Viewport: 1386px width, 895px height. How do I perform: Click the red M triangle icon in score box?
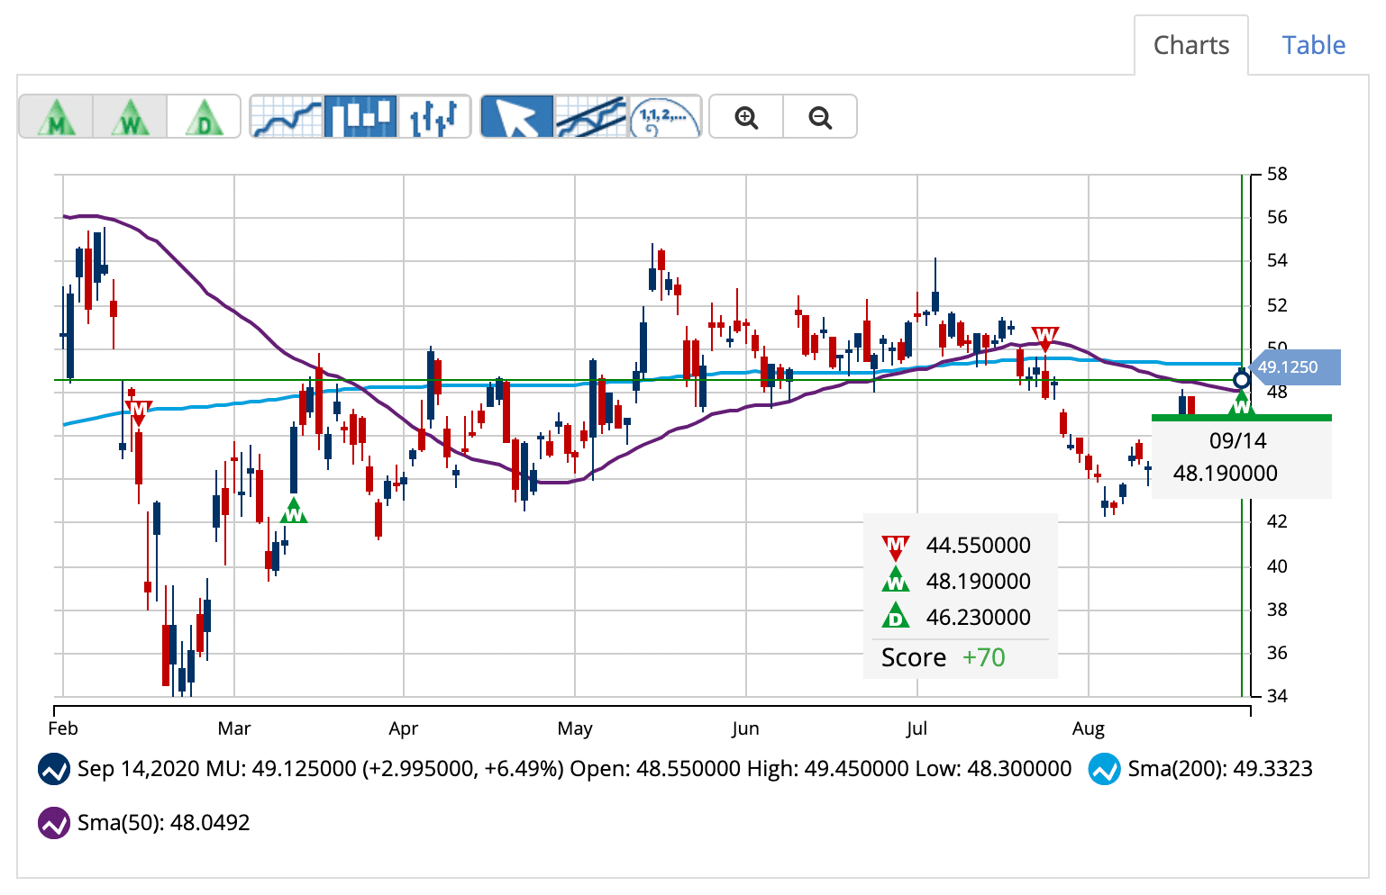pos(895,547)
